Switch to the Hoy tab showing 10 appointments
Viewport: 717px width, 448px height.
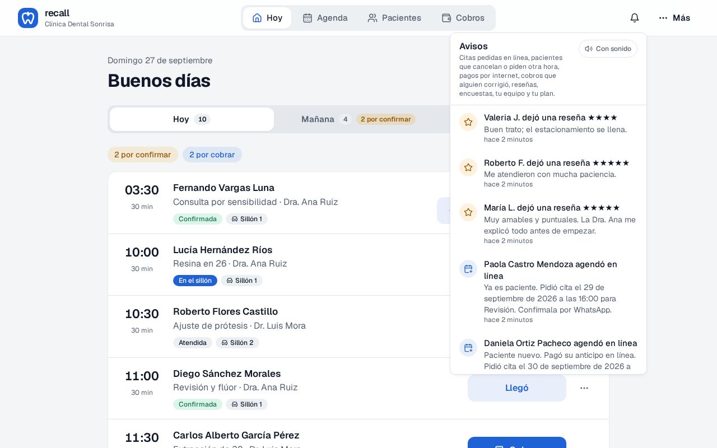click(x=192, y=119)
